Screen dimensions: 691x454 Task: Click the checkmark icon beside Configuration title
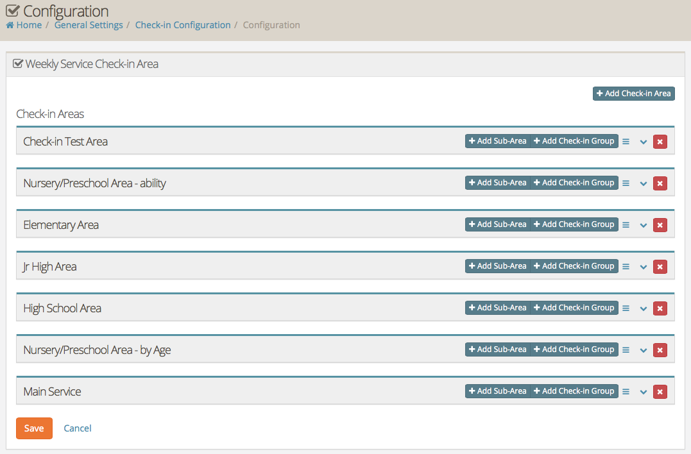[x=10, y=9]
